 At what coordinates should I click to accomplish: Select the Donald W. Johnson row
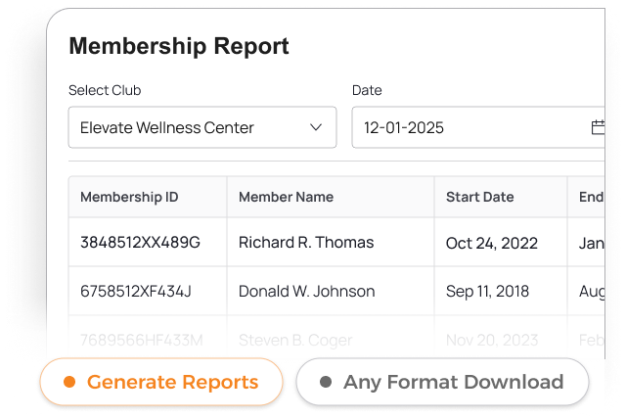pos(306,291)
